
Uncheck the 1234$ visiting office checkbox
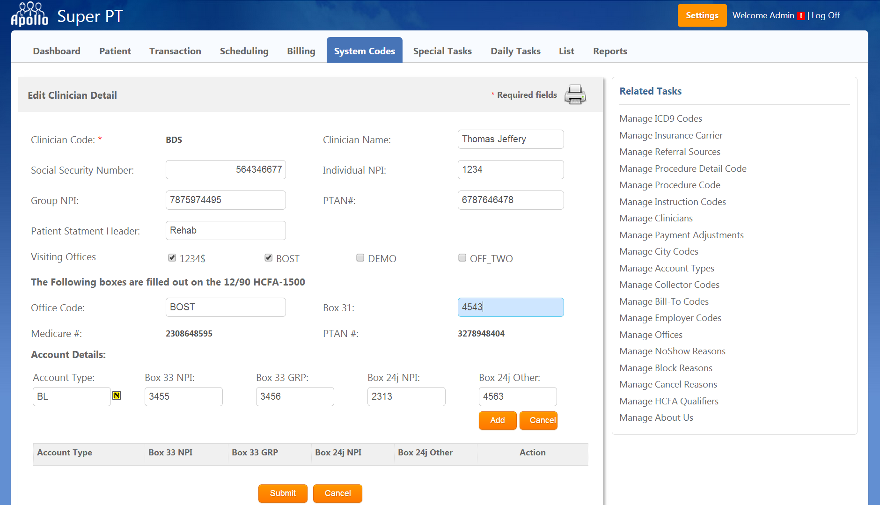(x=172, y=258)
